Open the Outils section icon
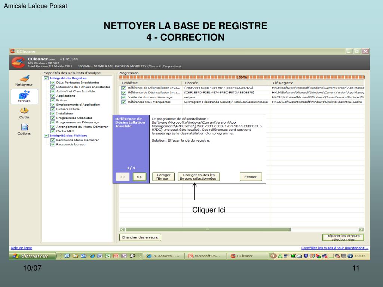The height and width of the screenshot is (287, 383). point(24,111)
